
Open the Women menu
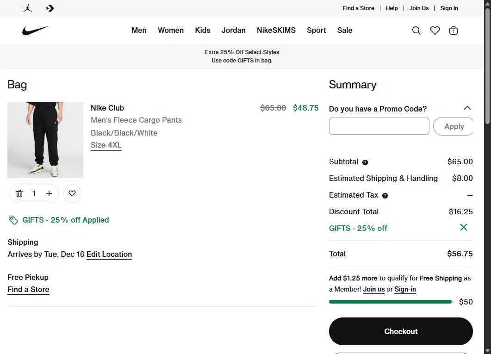point(171,31)
